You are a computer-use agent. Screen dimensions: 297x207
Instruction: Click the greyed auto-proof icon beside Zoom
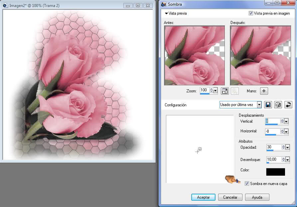235,91
